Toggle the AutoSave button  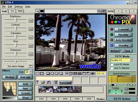click(65, 83)
